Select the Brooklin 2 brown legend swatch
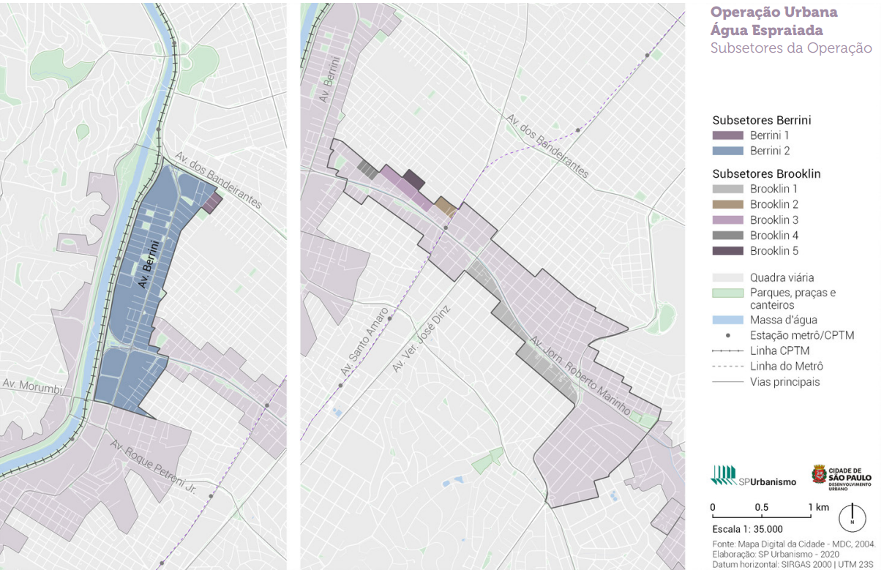 coord(727,204)
